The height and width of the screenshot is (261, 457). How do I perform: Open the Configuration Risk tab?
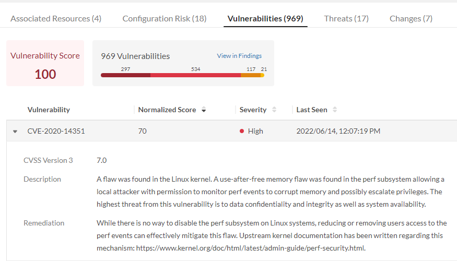coord(165,19)
